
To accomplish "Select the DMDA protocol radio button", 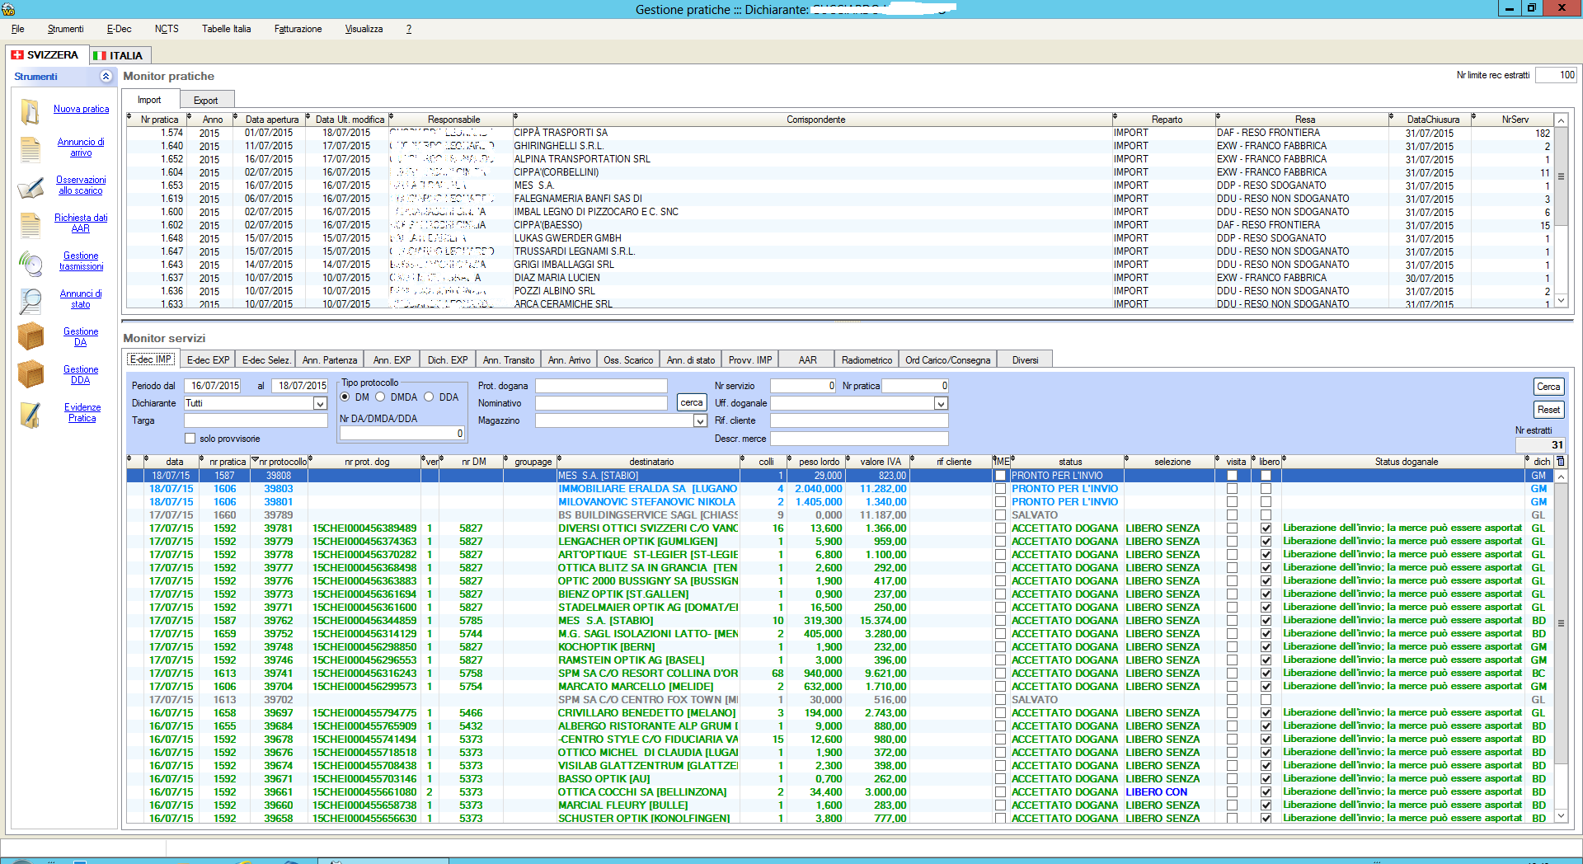I will [x=380, y=397].
